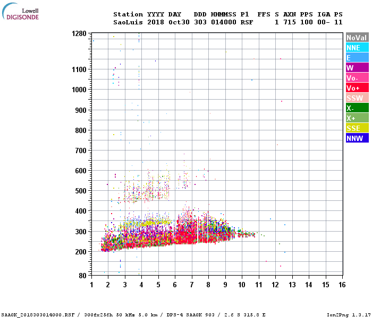The height and width of the screenshot is (318, 372).
Task: Click the y-axis label '700'
Action: [x=81, y=151]
